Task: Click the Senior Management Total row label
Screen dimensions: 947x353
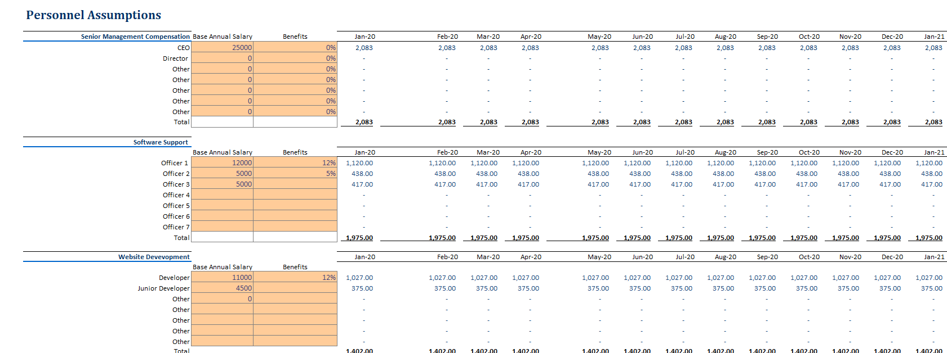Action: coord(181,122)
